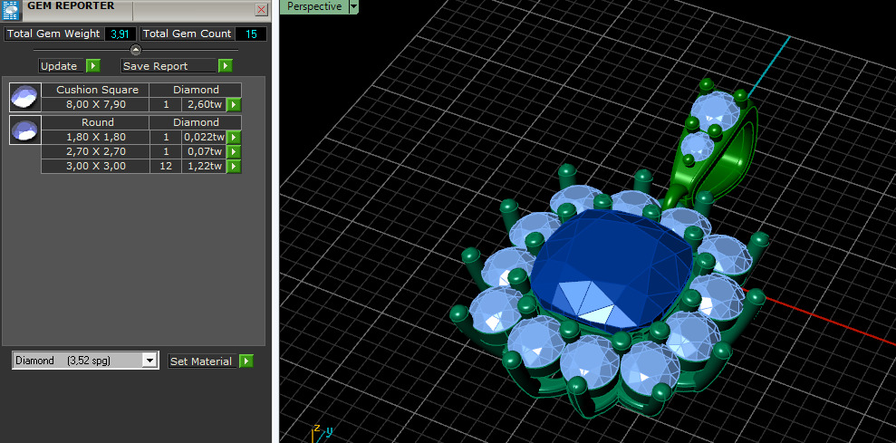Collapse panel using the round slider handle
This screenshot has width=896, height=443.
135,50
